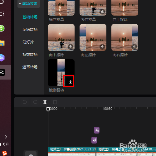Open the 幻灯片 transitions category
This screenshot has height=156, width=156.
tap(28, 42)
